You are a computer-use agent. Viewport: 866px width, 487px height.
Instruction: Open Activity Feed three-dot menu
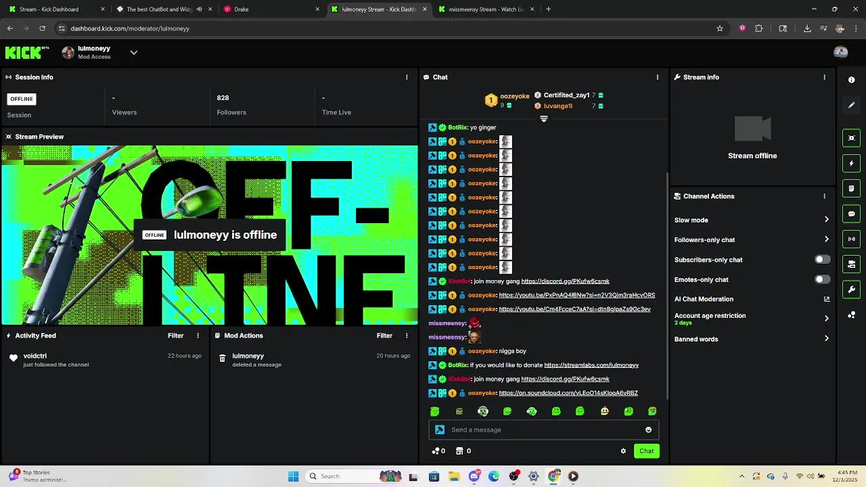[198, 335]
